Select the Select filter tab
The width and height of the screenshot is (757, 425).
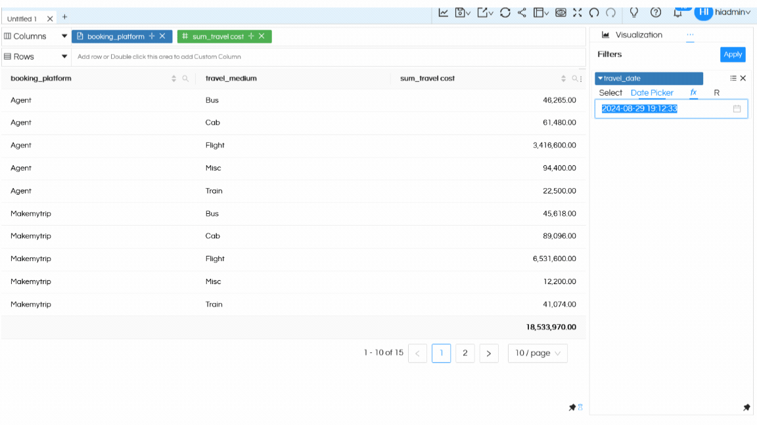[610, 93]
